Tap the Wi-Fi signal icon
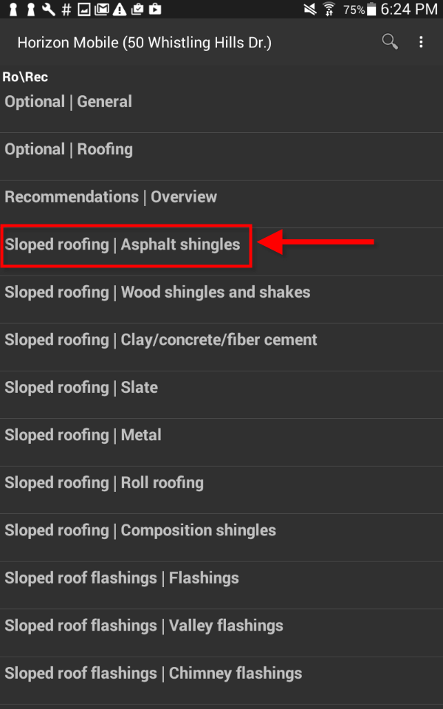This screenshot has width=443, height=709. pos(329,10)
